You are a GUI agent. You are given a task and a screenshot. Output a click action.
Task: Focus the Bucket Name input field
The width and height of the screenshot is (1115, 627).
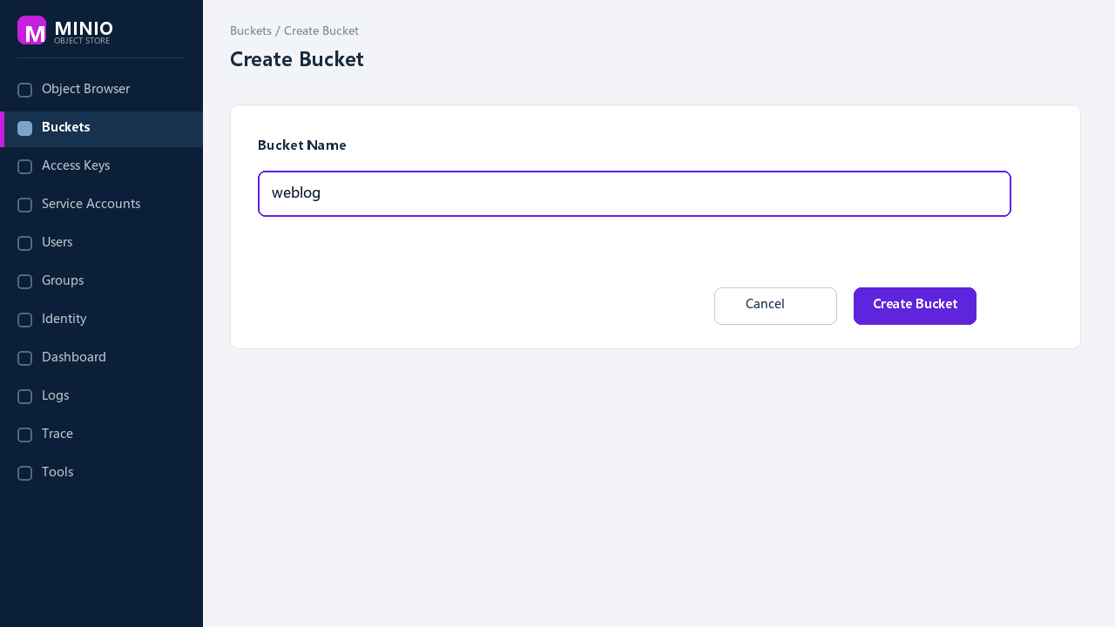[634, 193]
